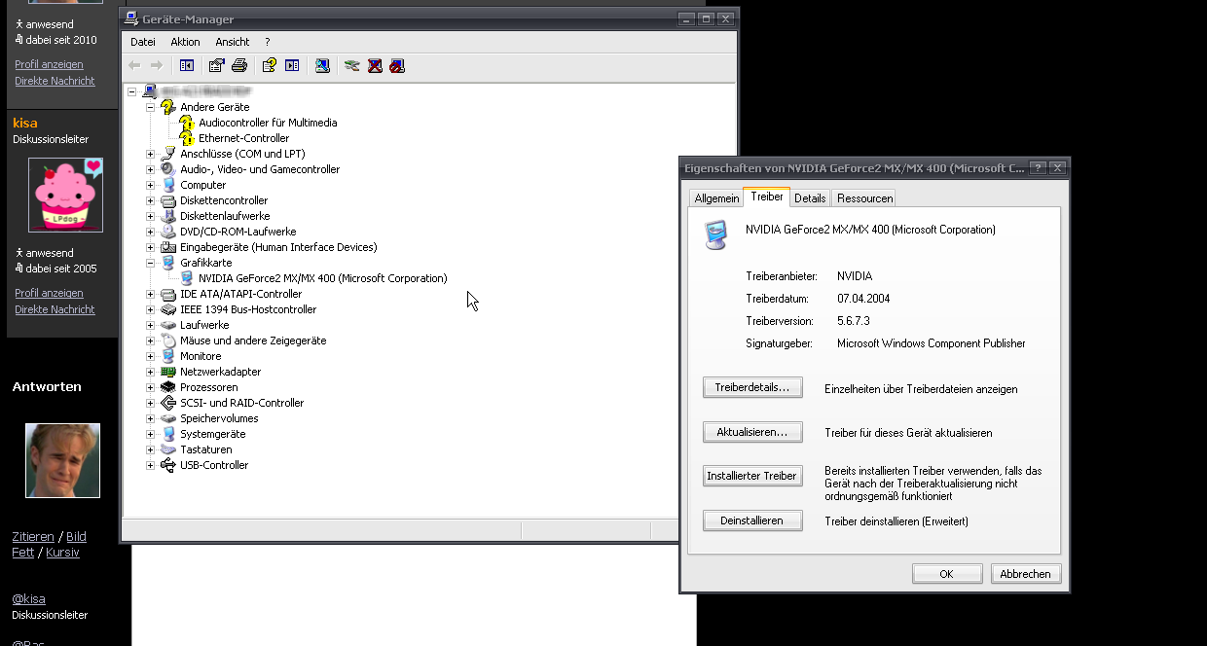Switch to the Ressourcen tab
Screen dimensions: 1207x646
pos(864,197)
